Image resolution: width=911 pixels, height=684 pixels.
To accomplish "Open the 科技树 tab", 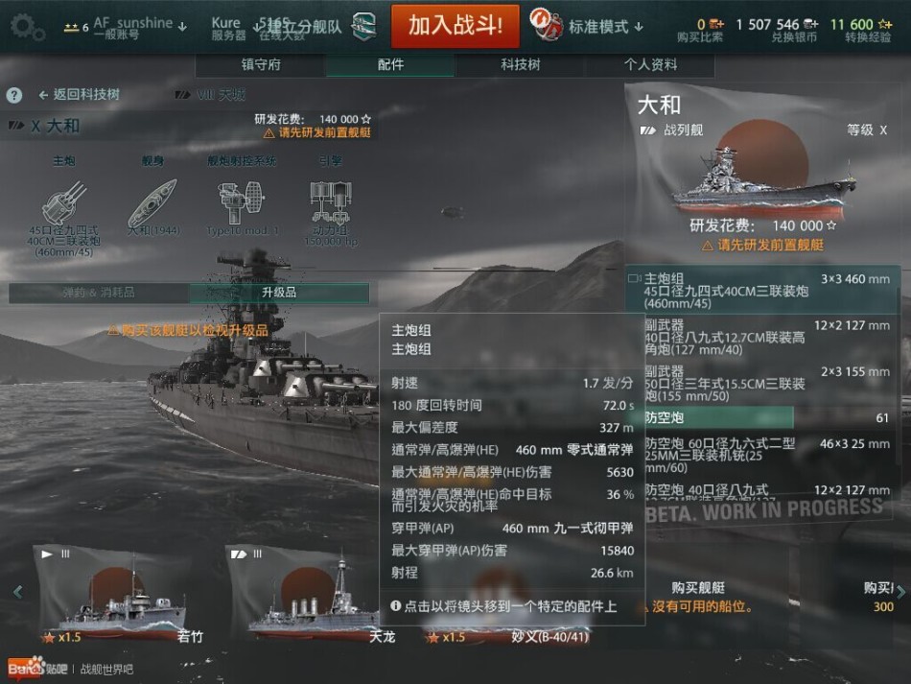I will (x=520, y=64).
